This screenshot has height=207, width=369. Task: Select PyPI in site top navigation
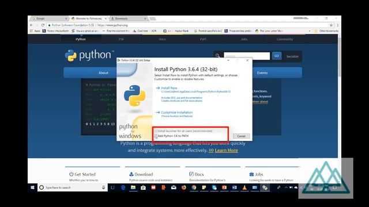click(203, 39)
